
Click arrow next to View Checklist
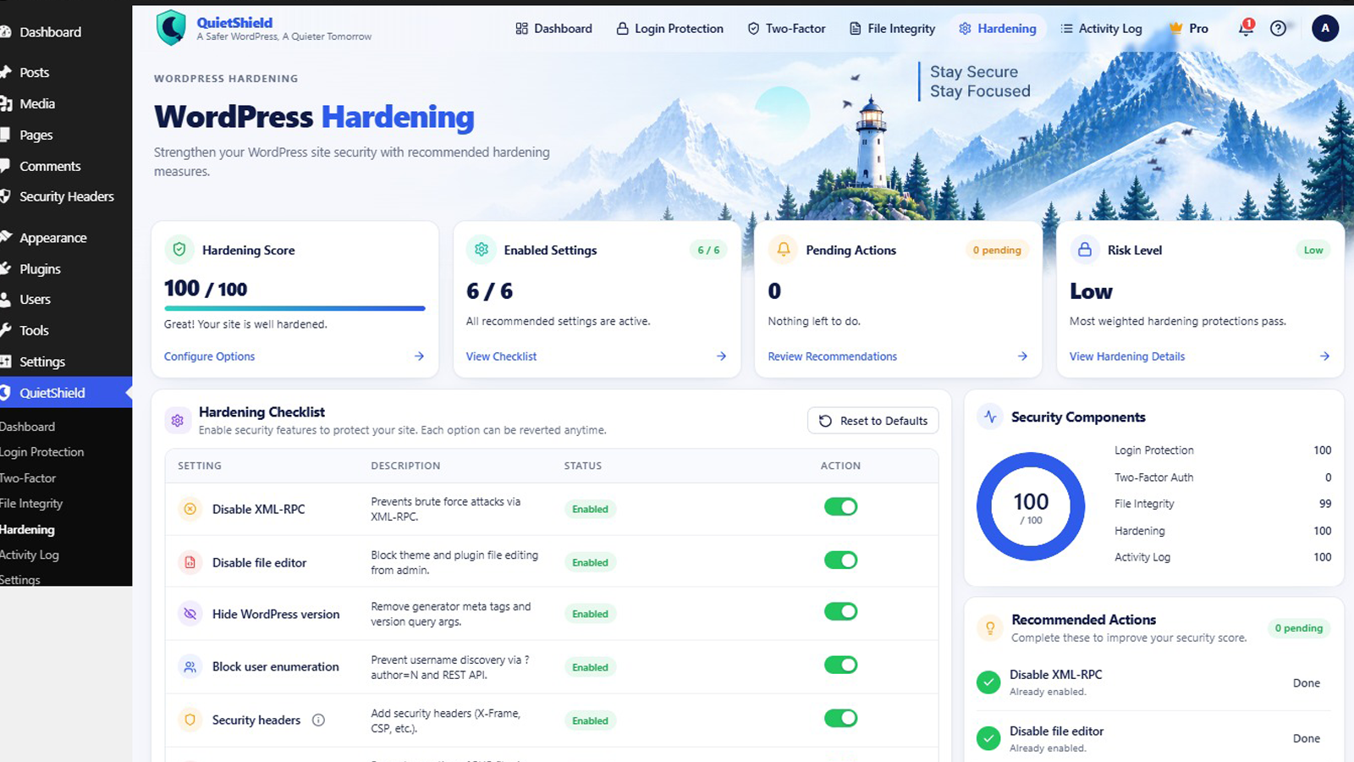pos(721,356)
